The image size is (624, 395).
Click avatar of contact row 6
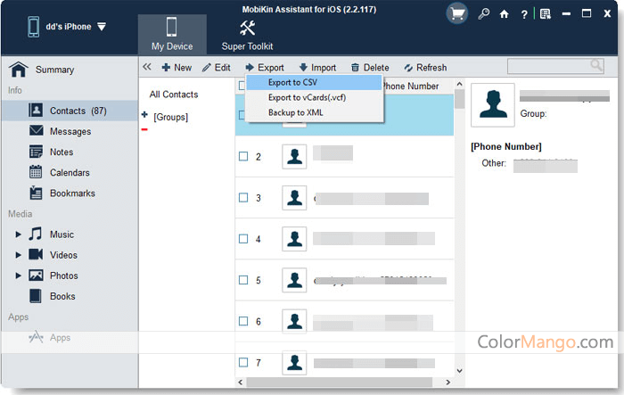(x=294, y=321)
